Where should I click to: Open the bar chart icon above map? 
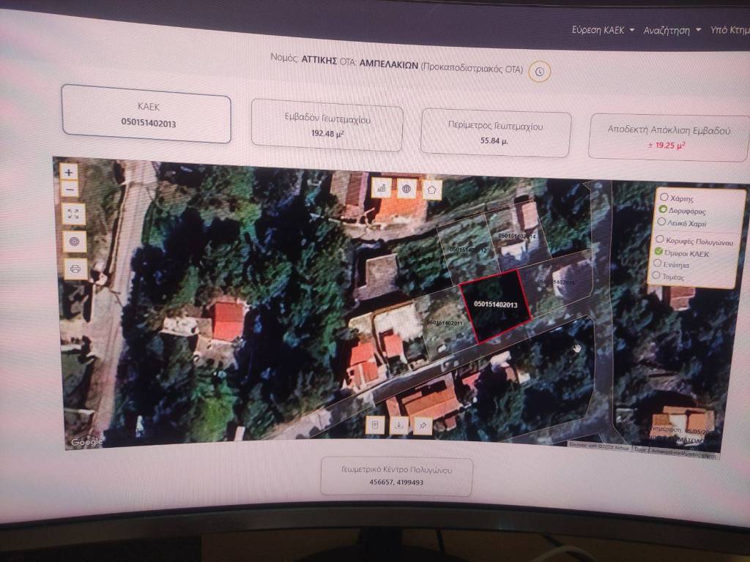[x=381, y=188]
